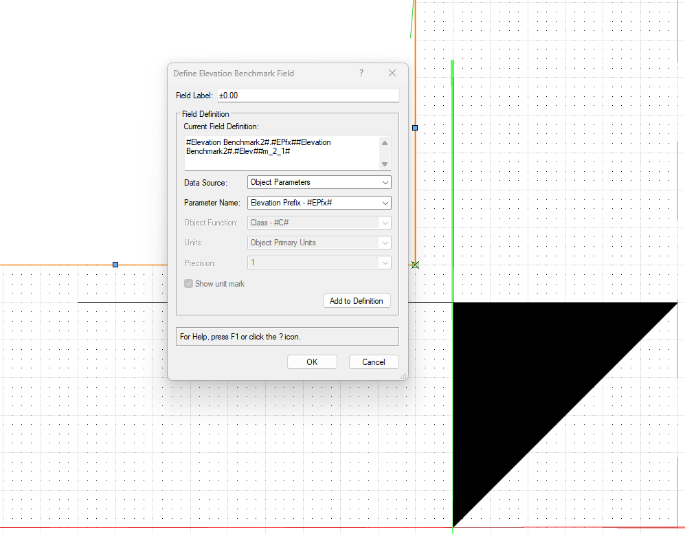Click the green crossed square handle at line corner

pos(415,265)
